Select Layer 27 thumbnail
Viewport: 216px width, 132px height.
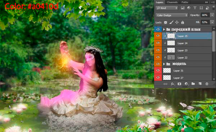pyautogui.click(x=167, y=78)
